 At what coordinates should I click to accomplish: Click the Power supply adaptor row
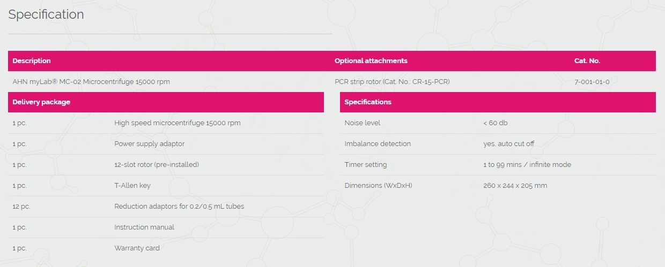coord(149,144)
